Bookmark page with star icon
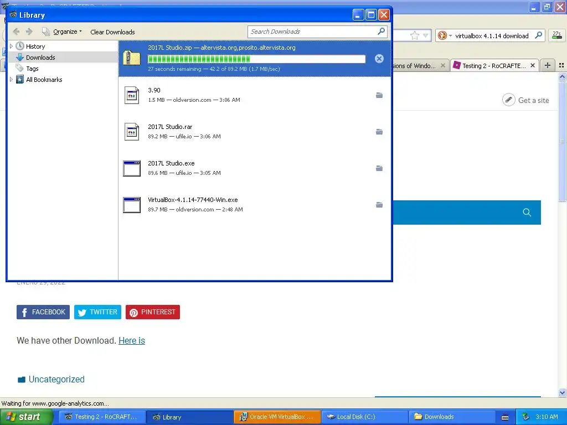 (x=414, y=35)
